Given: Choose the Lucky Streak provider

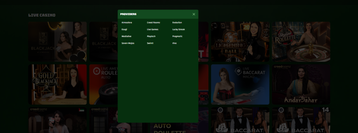Looking at the screenshot, I should (x=179, y=29).
